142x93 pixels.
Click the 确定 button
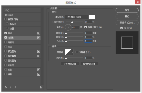pos(127,10)
